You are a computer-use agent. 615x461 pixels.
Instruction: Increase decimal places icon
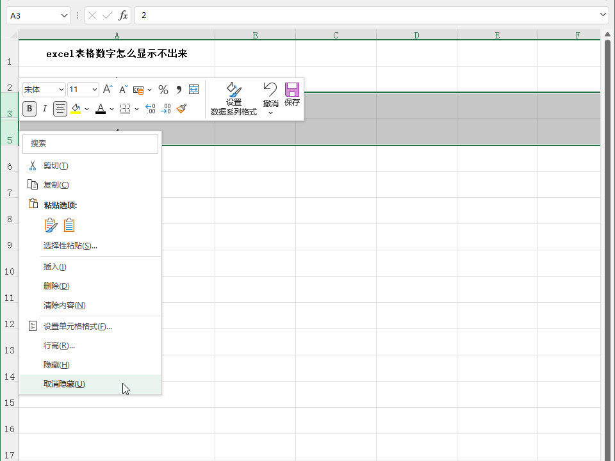click(x=150, y=109)
